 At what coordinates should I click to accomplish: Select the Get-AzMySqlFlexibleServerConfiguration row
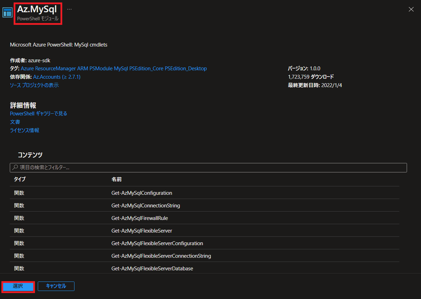[205, 243]
